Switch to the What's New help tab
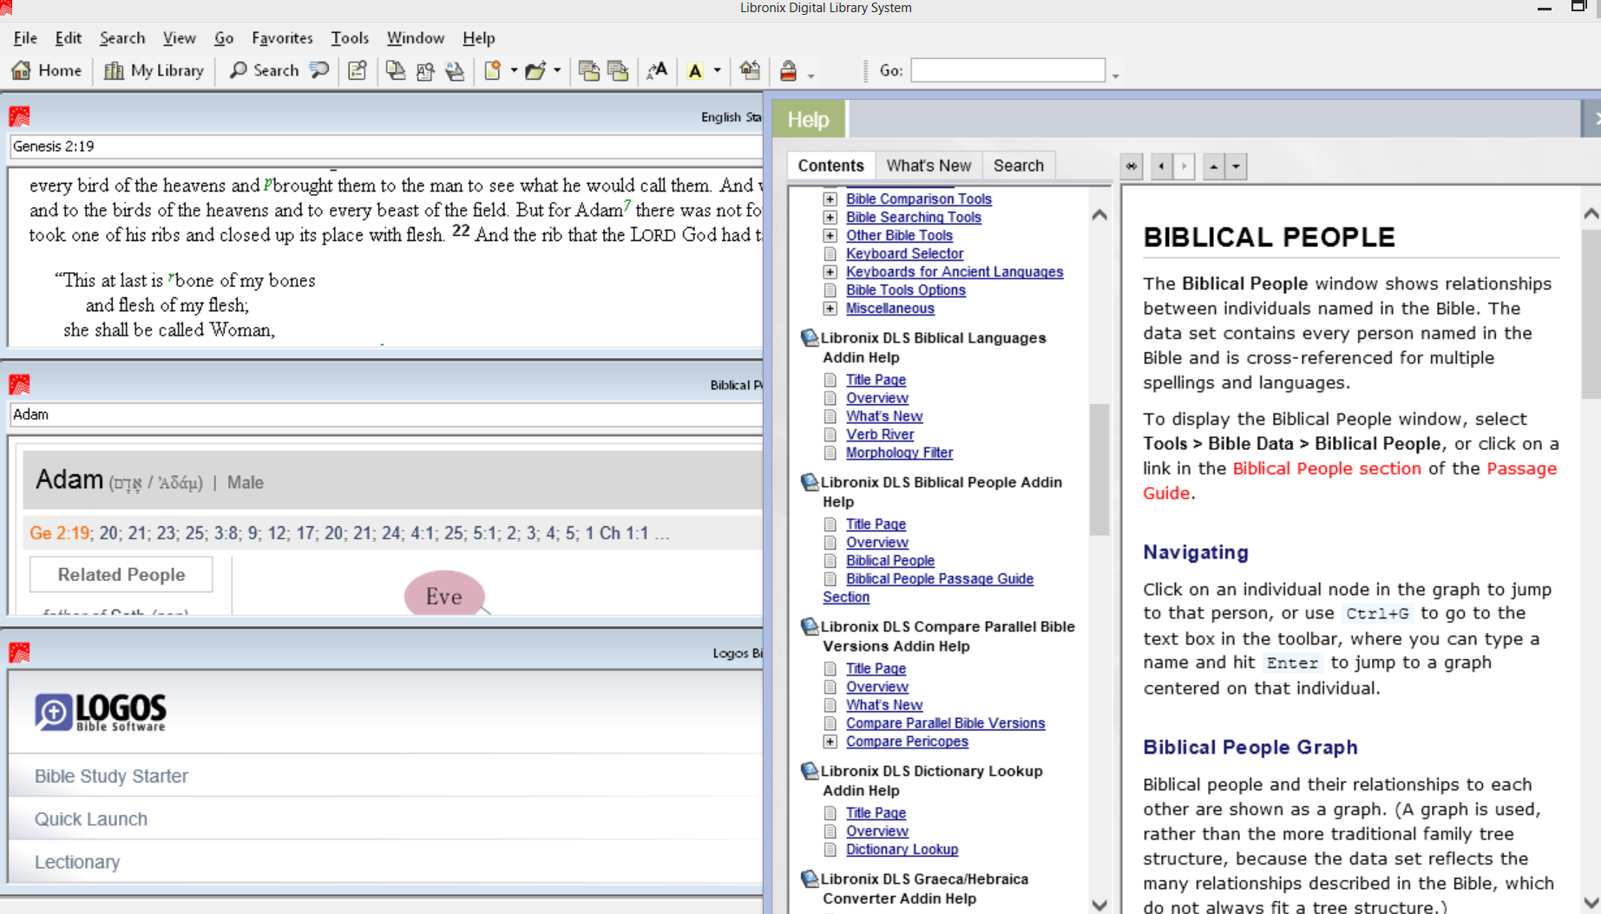Screen dimensions: 1601x914 click(928, 166)
